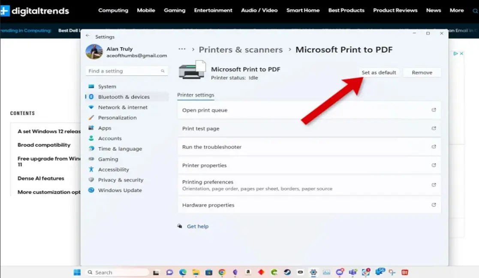Viewport: 479px width, 278px height.
Task: Open the News section
Action: click(434, 10)
